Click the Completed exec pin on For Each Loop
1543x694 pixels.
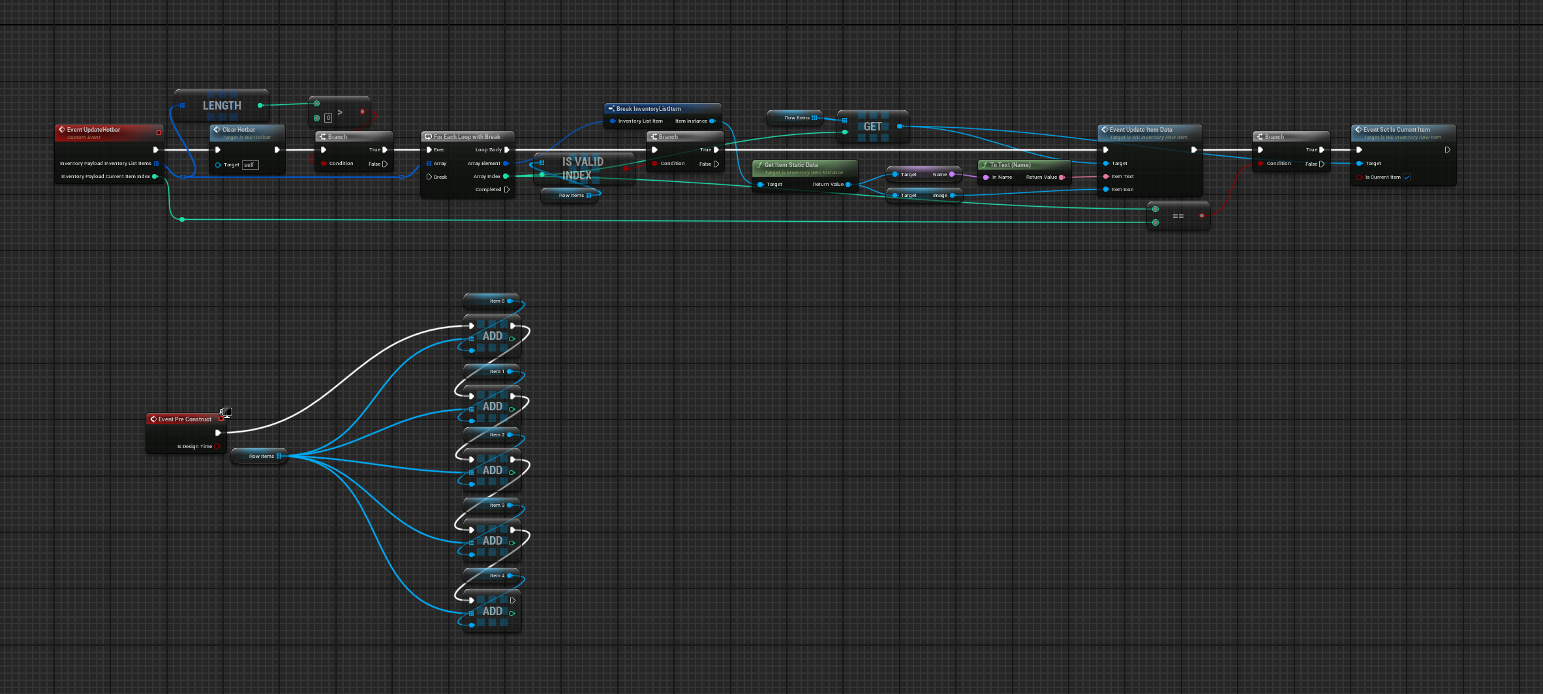pos(507,190)
